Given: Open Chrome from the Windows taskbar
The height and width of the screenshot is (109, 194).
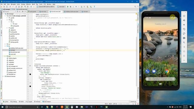Looking at the screenshot, I should tap(47, 107).
